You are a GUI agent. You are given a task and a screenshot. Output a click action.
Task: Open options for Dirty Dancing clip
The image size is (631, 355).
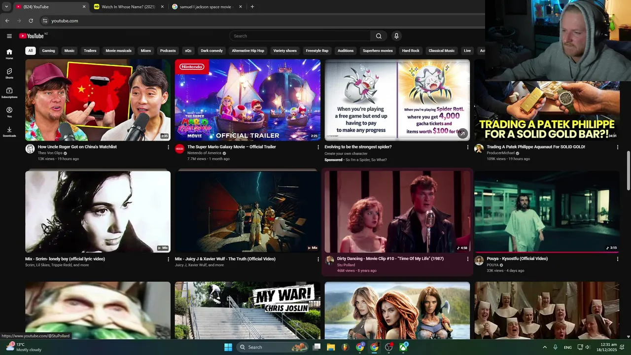tap(468, 259)
